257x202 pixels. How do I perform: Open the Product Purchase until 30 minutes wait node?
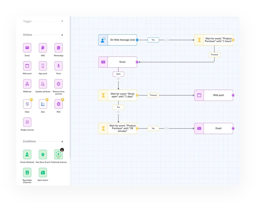click(x=118, y=128)
